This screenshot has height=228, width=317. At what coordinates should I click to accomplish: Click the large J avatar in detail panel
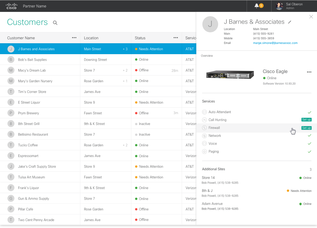(x=210, y=24)
